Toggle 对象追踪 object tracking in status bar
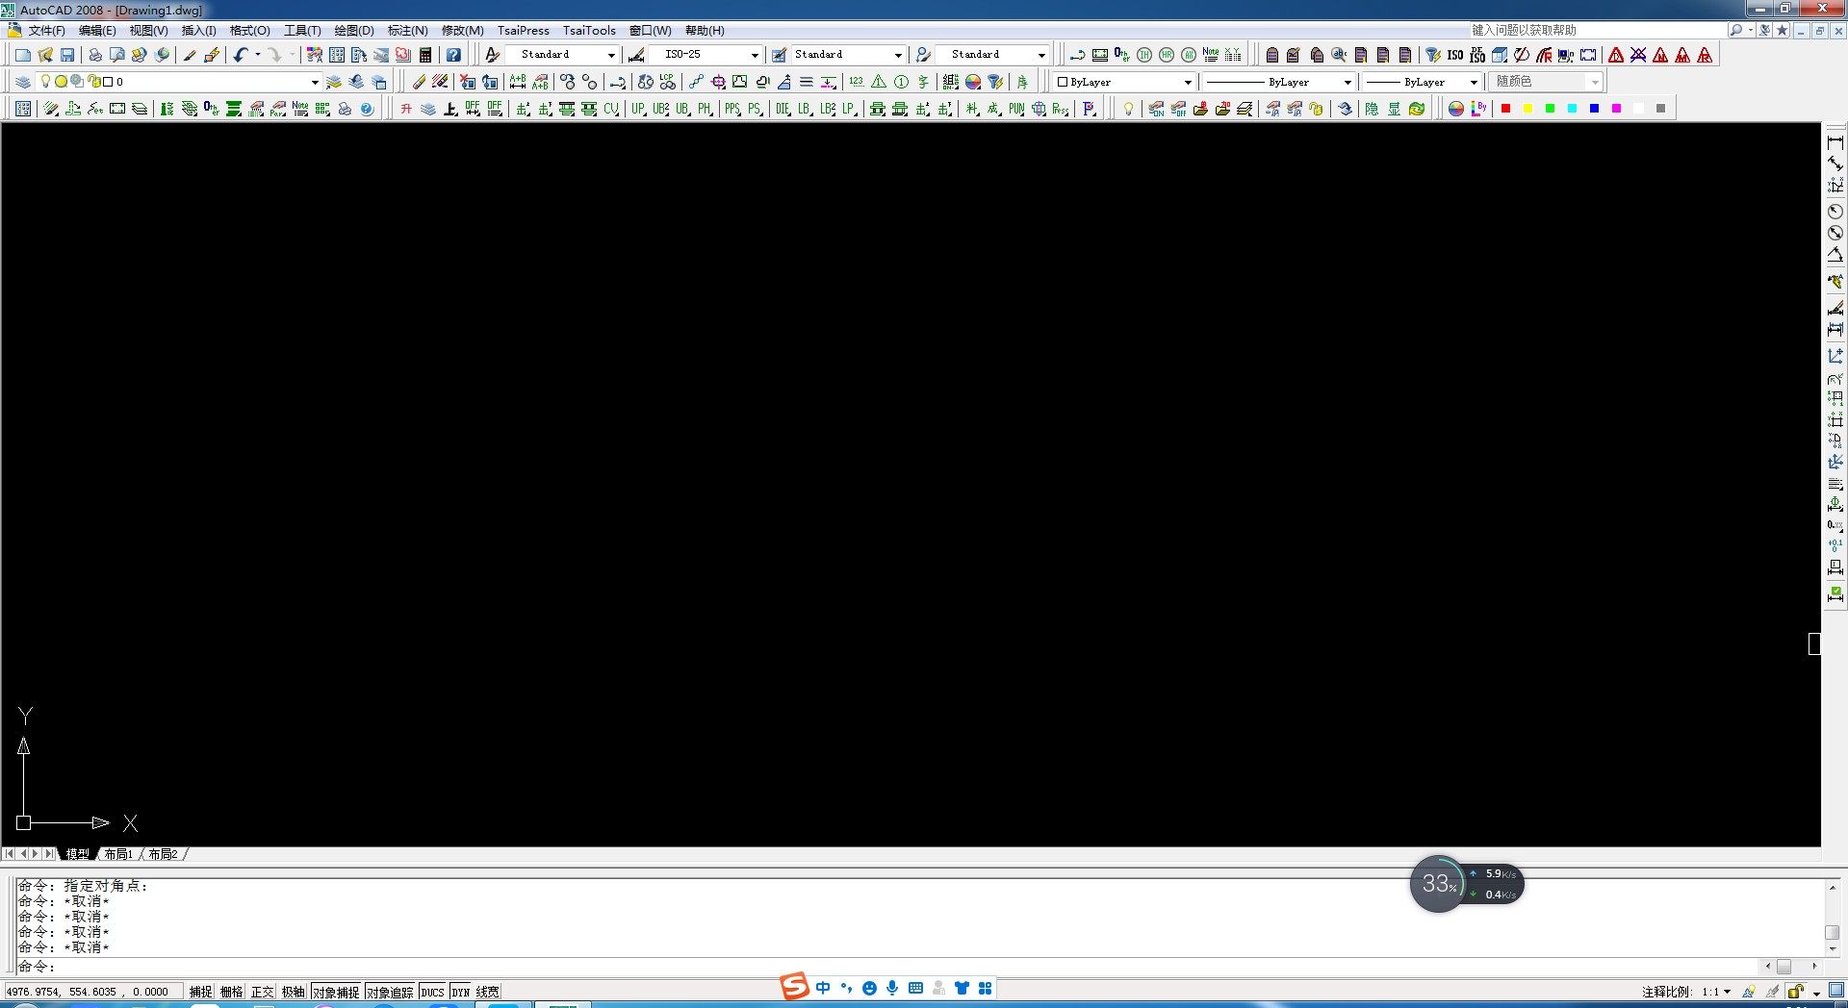Viewport: 1848px width, 1008px height. click(x=390, y=992)
